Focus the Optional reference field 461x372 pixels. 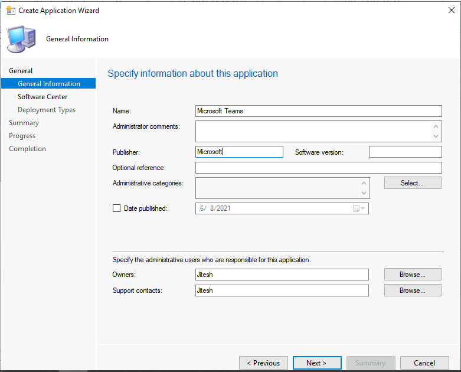click(318, 168)
